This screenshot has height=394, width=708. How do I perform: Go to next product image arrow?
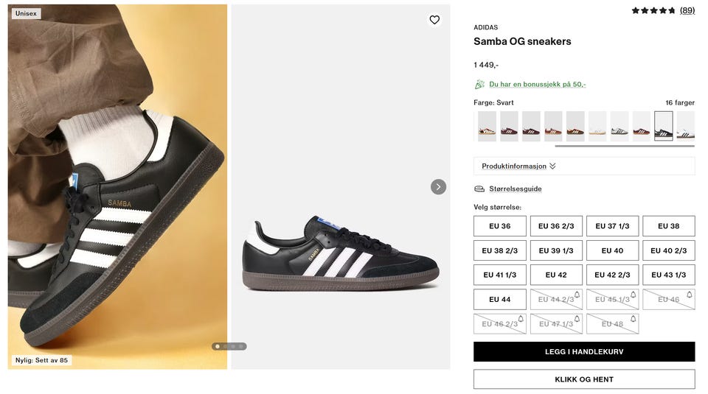438,186
